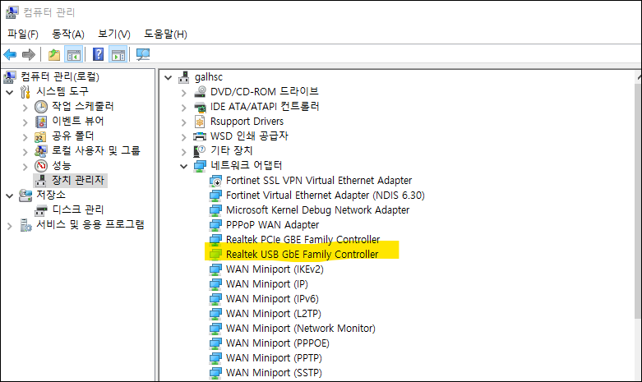
Task: Open the 보기(V) menu
Action: (x=113, y=34)
